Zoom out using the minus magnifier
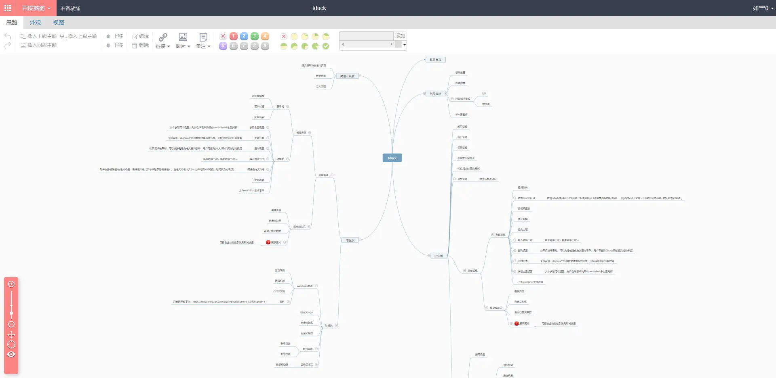Image resolution: width=776 pixels, height=378 pixels. coord(11,324)
